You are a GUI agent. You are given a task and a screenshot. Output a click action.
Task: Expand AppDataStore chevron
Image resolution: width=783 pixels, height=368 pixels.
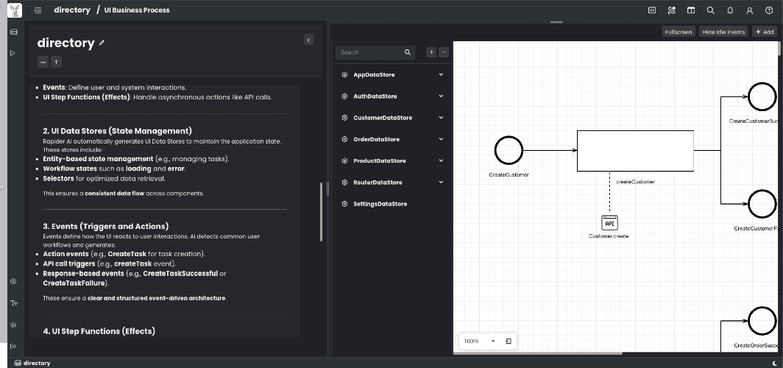pyautogui.click(x=441, y=75)
